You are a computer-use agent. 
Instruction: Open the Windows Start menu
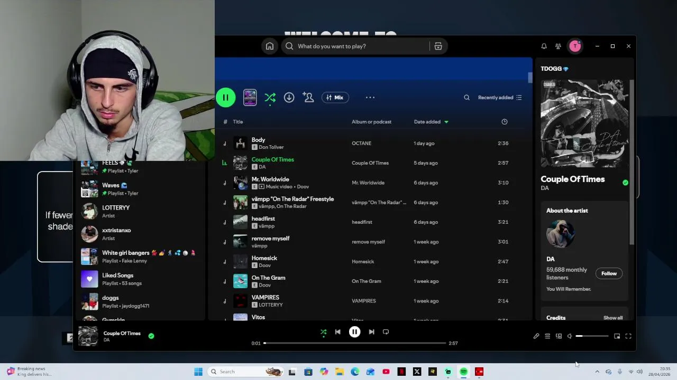coord(198,372)
